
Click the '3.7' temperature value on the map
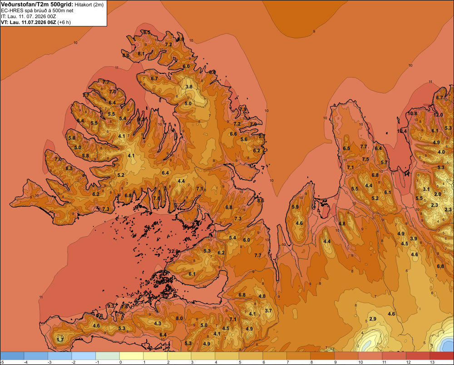pos(268,311)
